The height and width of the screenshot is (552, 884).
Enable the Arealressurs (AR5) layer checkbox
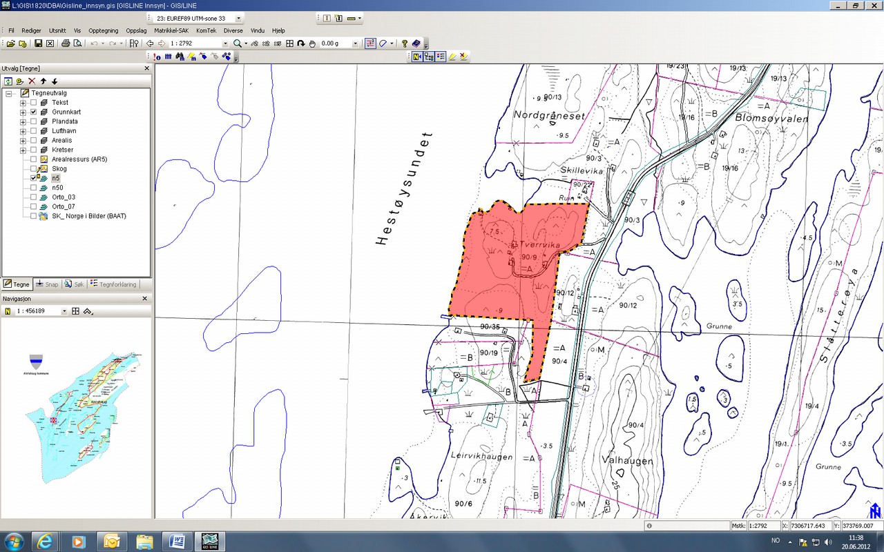(33, 159)
